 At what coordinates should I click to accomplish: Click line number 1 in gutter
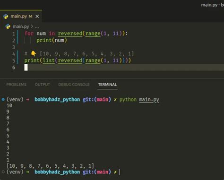tap(14, 34)
